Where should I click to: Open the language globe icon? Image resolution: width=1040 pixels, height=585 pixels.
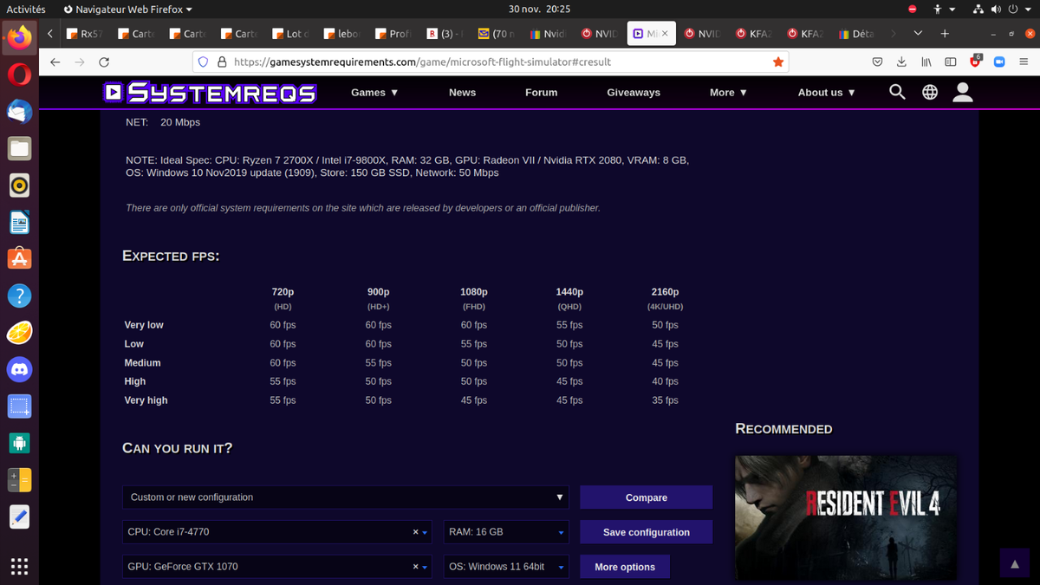pos(930,92)
